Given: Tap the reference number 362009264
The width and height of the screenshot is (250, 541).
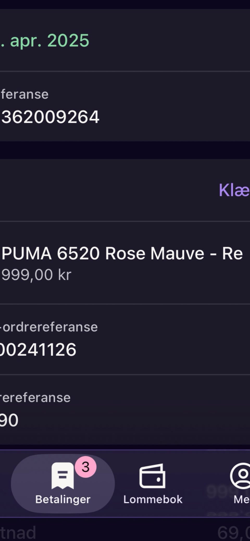Looking at the screenshot, I should pos(50,117).
